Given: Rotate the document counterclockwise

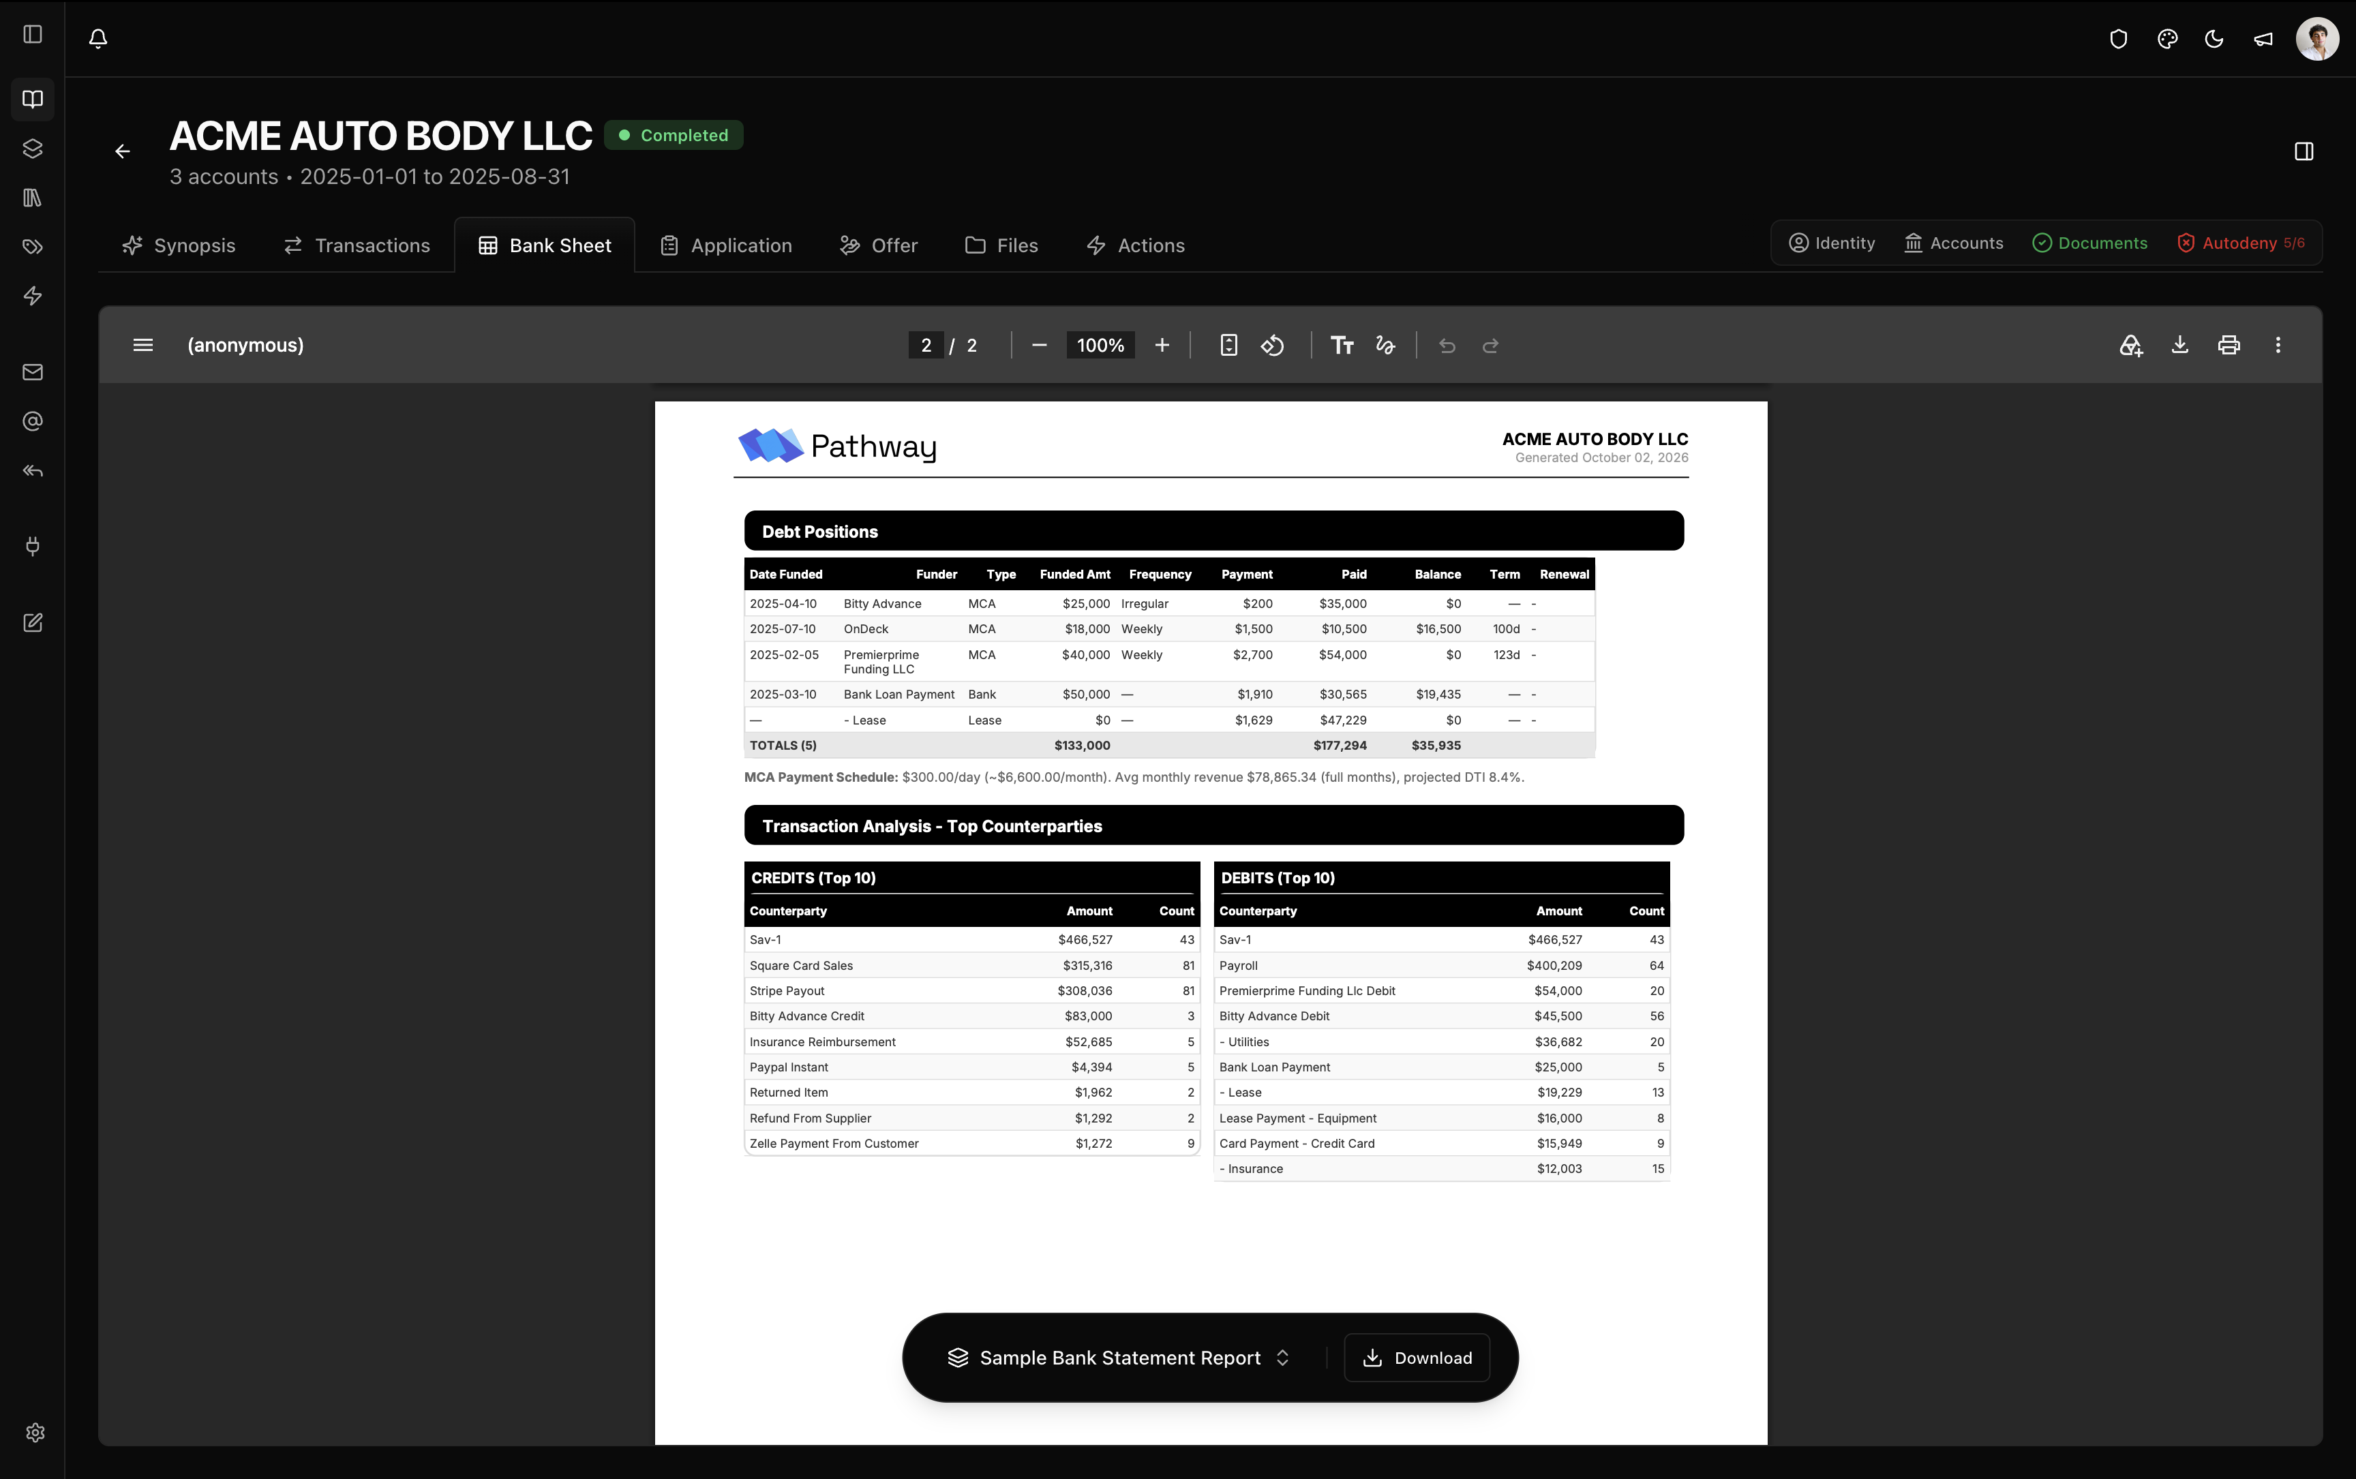Looking at the screenshot, I should pyautogui.click(x=1272, y=346).
